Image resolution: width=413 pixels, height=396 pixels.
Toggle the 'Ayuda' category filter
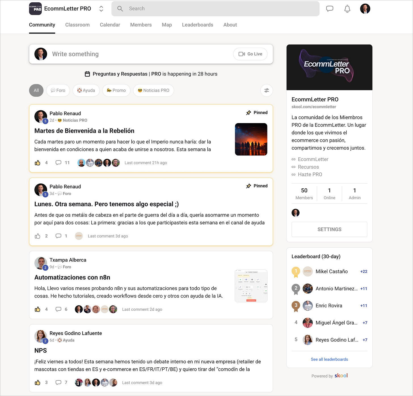(86, 90)
